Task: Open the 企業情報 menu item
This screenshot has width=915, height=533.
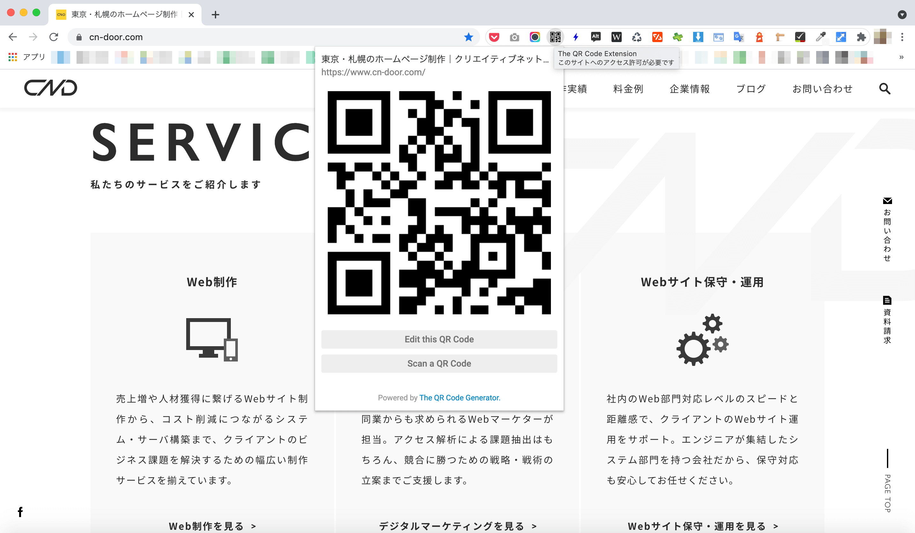Action: click(x=689, y=89)
